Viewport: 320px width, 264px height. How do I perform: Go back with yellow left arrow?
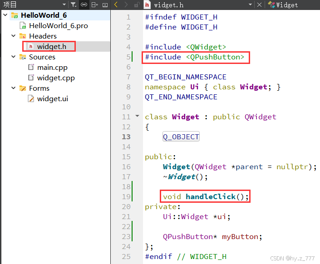pos(116,5)
